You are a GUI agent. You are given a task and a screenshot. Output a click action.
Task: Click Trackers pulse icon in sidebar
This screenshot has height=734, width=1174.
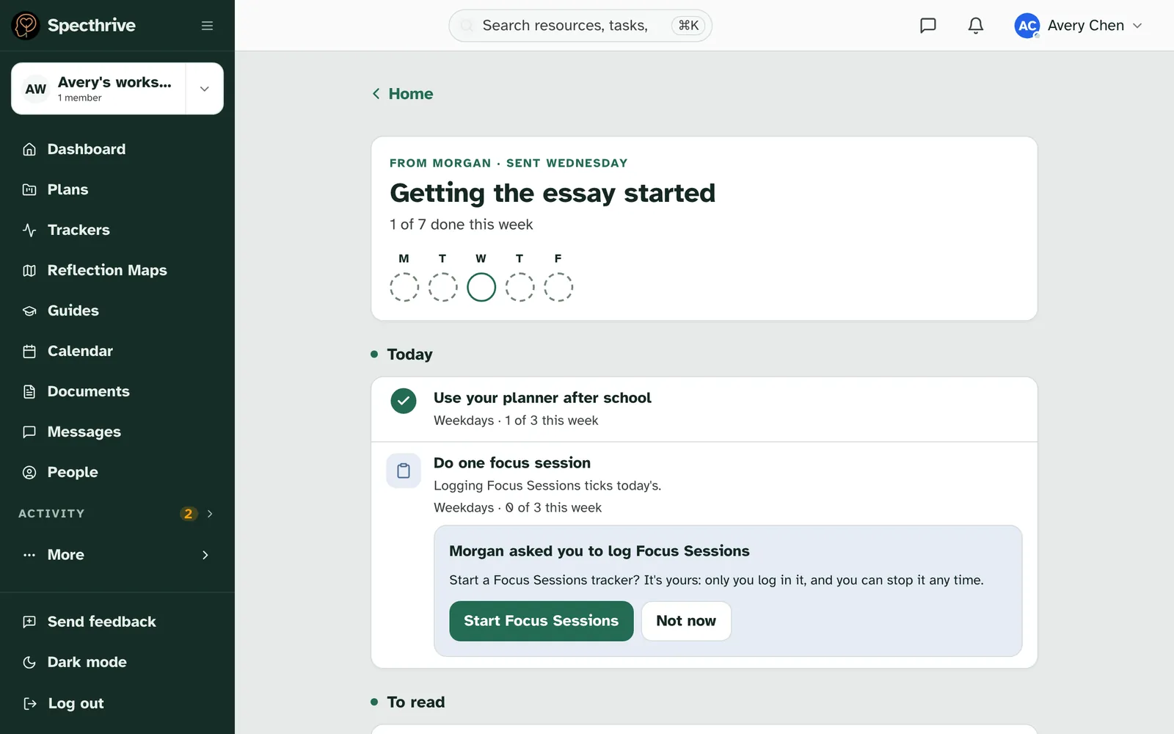(x=29, y=230)
